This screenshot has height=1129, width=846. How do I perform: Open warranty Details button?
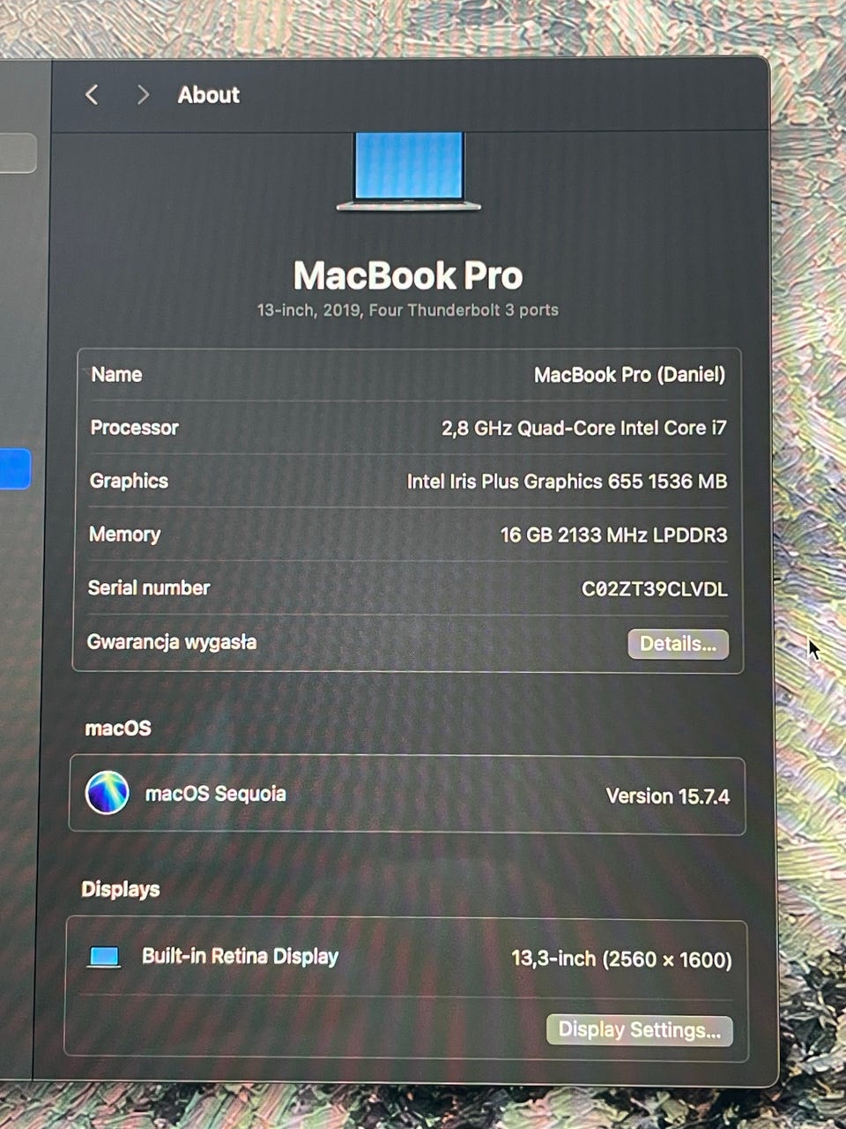(x=678, y=644)
